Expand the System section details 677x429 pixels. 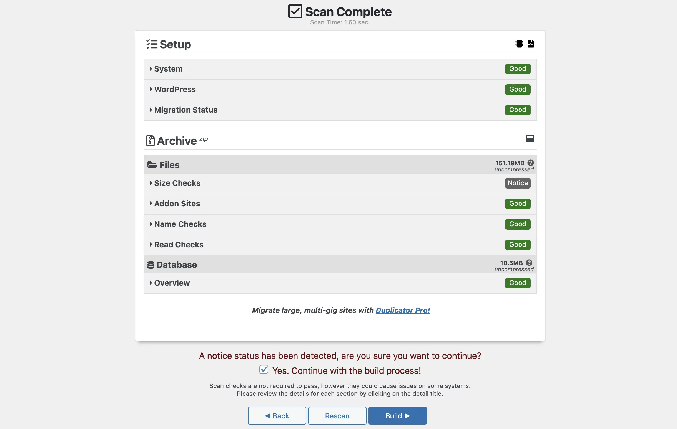[168, 68]
